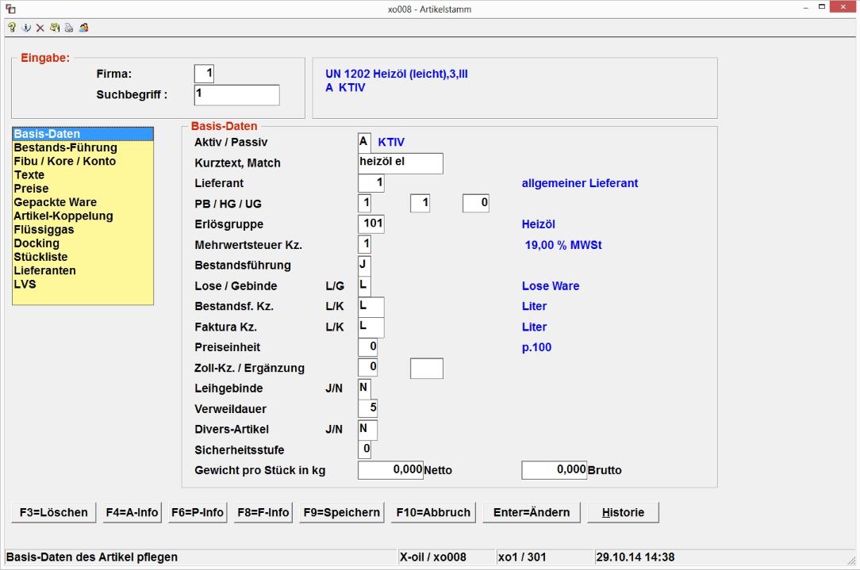
Task: Click status bar text 'xo1 / 301'
Action: (522, 557)
